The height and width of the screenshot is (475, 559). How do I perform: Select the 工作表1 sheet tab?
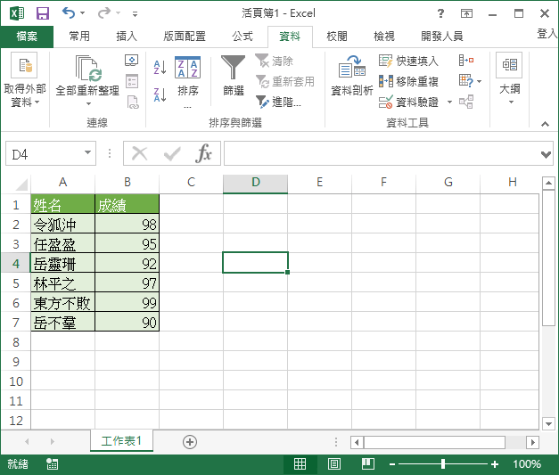(121, 441)
